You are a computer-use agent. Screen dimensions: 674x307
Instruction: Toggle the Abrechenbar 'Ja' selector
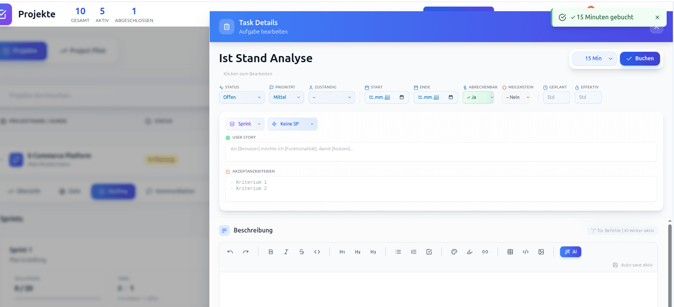(478, 97)
